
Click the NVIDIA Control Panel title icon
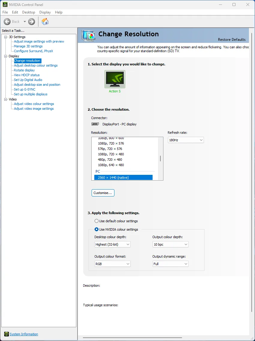pyautogui.click(x=5, y=4)
